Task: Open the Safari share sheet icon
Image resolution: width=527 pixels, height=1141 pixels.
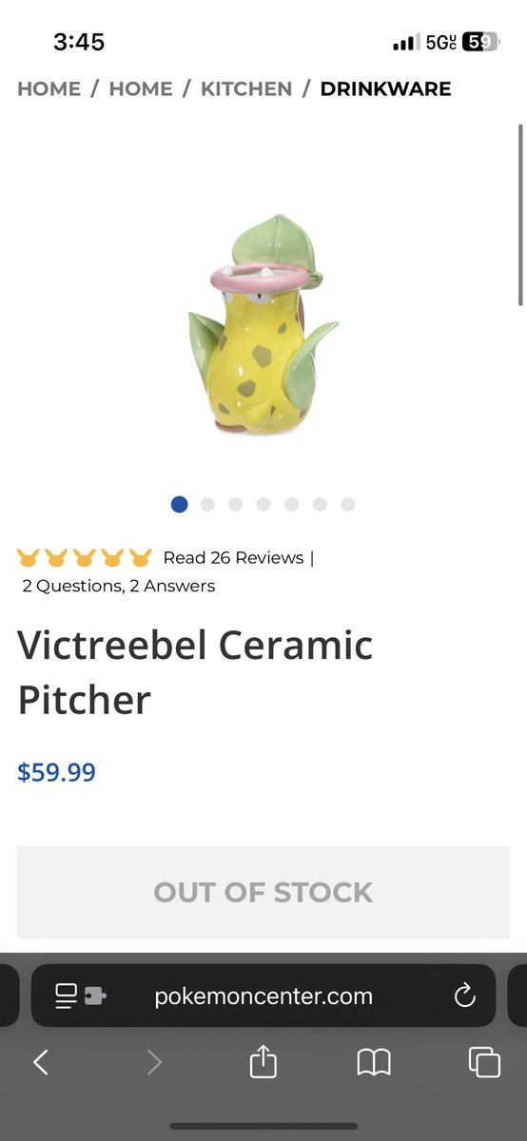Action: (x=263, y=1061)
